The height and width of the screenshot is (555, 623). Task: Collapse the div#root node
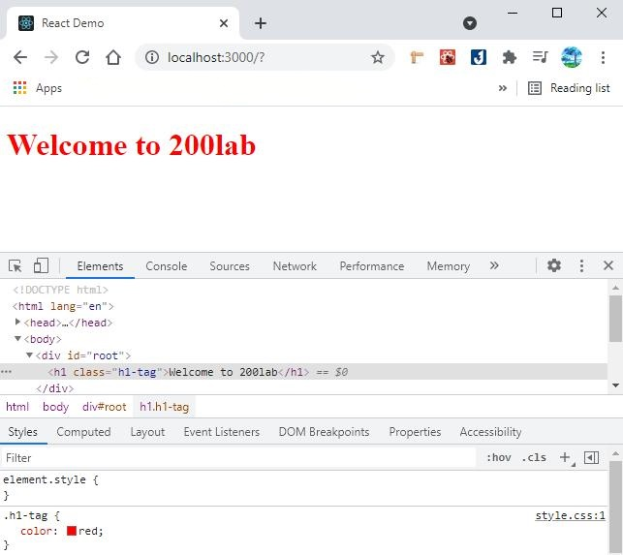coord(29,355)
